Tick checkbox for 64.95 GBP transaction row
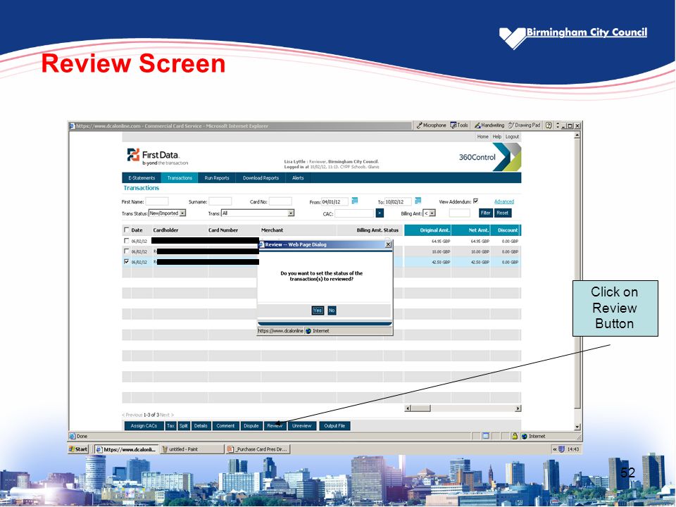The height and width of the screenshot is (507, 676). [126, 241]
